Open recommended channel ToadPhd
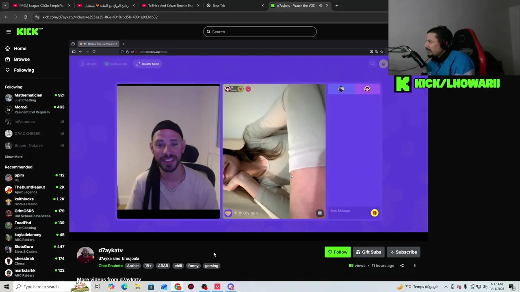This screenshot has height=292, width=520. (x=35, y=225)
